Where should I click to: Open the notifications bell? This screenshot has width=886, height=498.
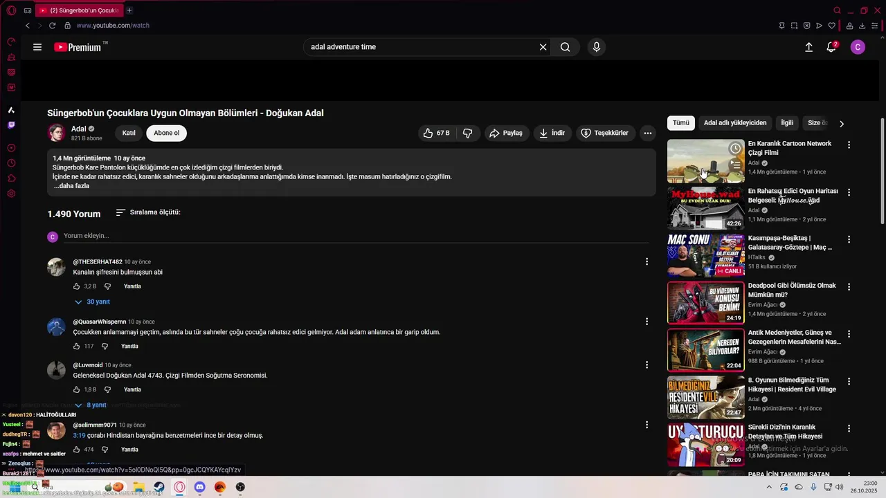coord(831,47)
